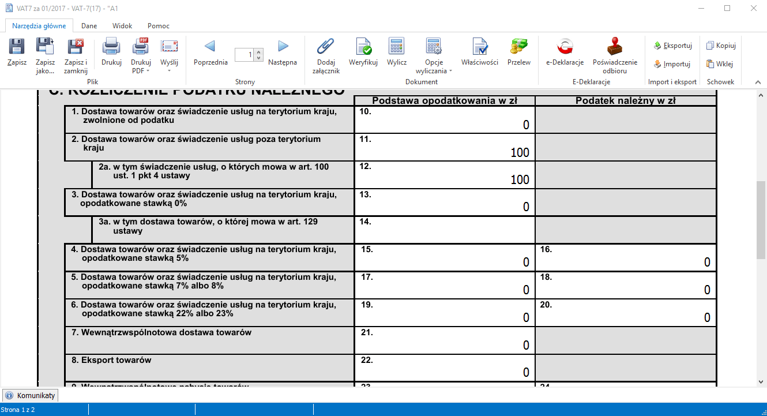Screen dimensions: 767x416
Task: Go to Następna page
Action: 283,52
